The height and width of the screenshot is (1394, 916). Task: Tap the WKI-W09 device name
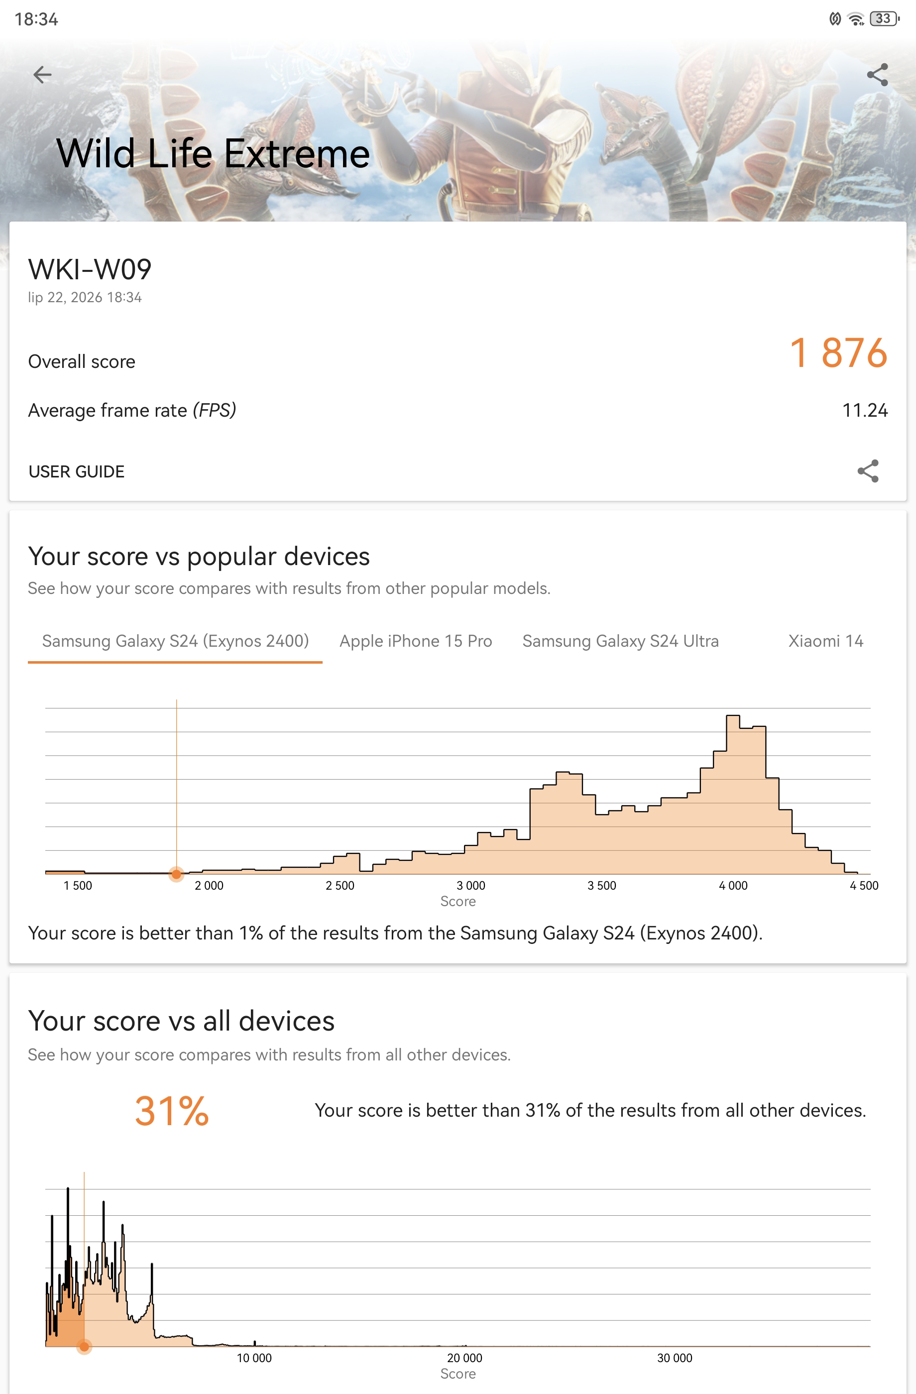pos(90,270)
